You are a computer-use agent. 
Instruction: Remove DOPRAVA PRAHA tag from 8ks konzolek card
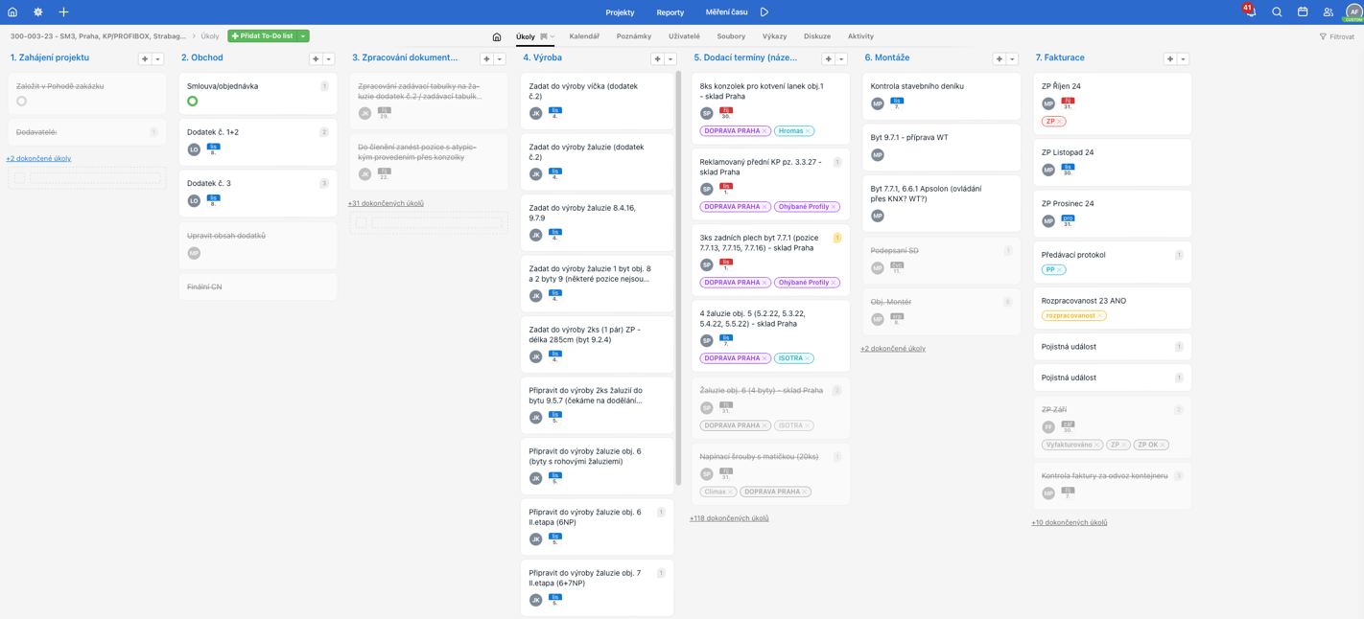pyautogui.click(x=764, y=131)
